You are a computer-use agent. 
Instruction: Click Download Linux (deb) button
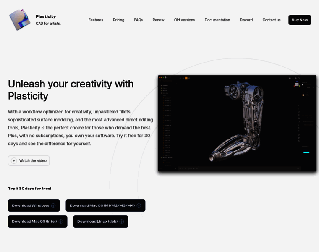(101, 221)
